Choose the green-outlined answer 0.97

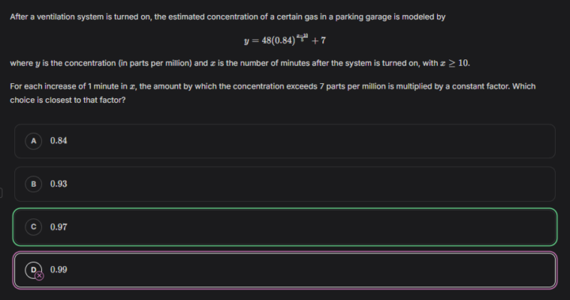[x=285, y=227]
